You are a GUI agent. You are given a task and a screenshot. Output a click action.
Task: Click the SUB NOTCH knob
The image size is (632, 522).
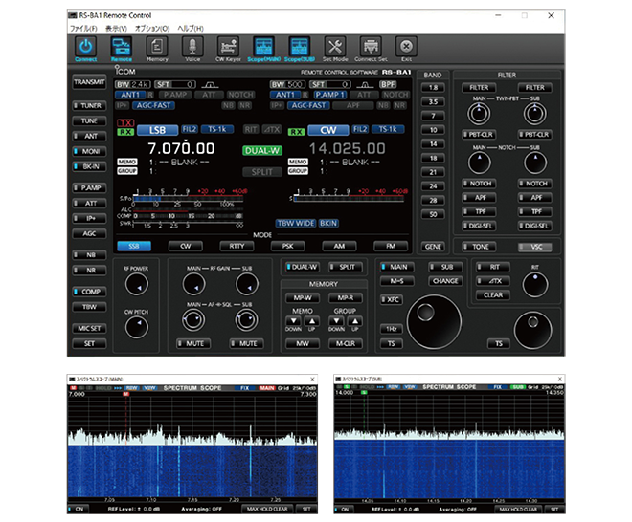[535, 163]
